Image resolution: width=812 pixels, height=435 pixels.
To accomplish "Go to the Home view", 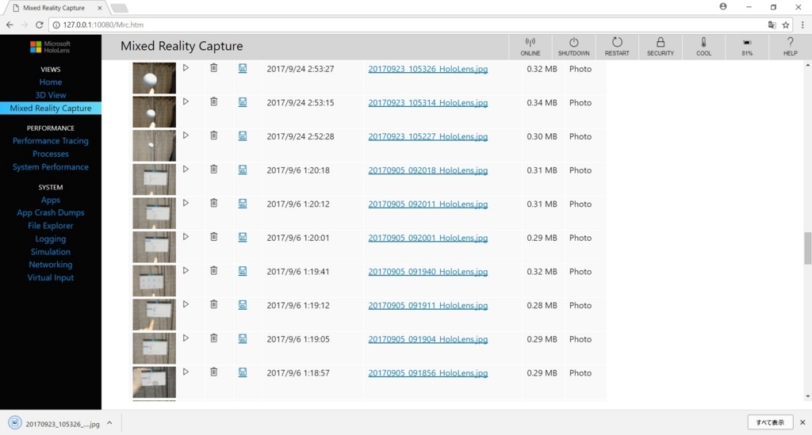I will click(50, 82).
